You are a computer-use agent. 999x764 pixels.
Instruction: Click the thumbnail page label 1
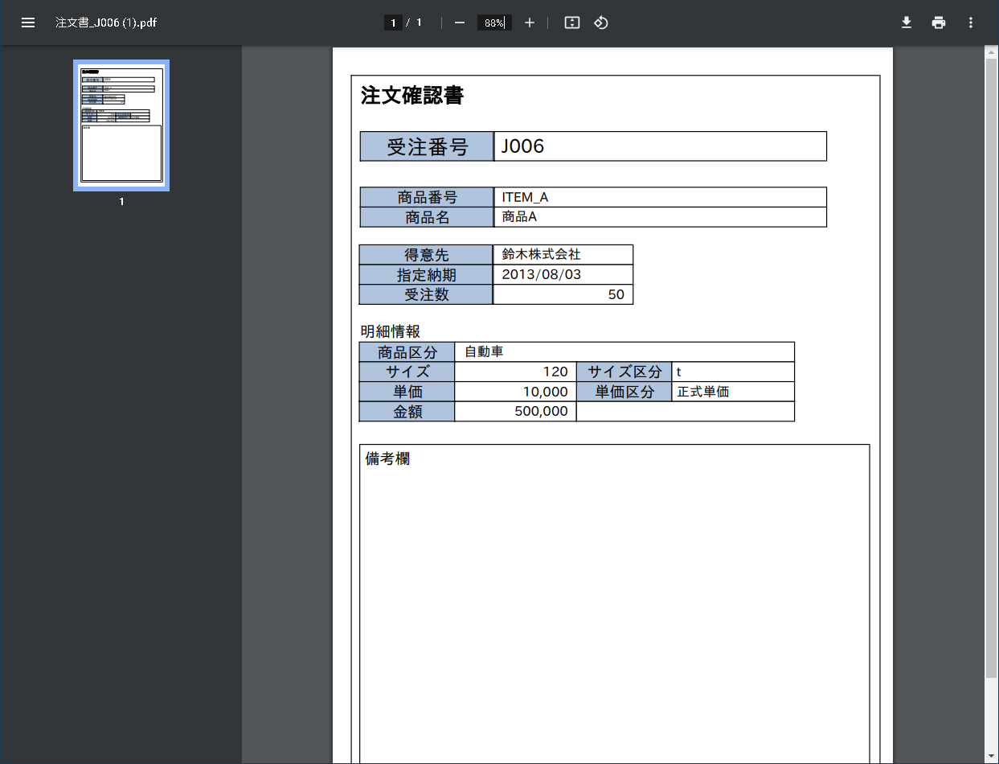coord(121,201)
